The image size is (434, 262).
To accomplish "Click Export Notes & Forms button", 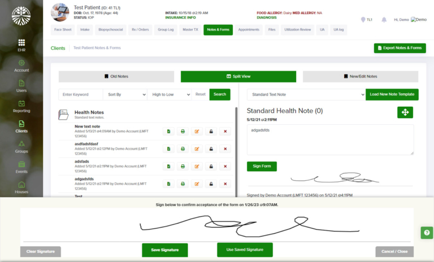I will tap(400, 48).
